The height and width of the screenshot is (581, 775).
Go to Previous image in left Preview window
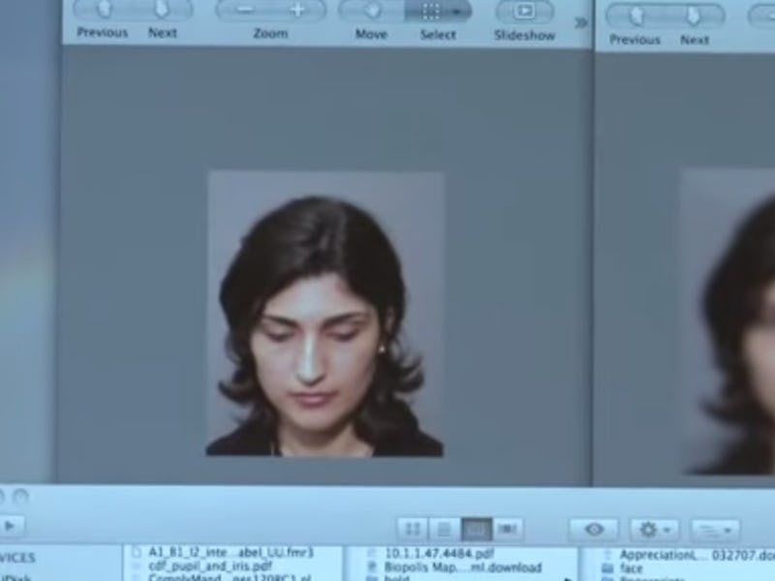(104, 11)
